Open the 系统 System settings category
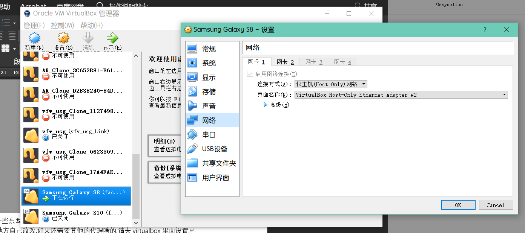 (212, 63)
